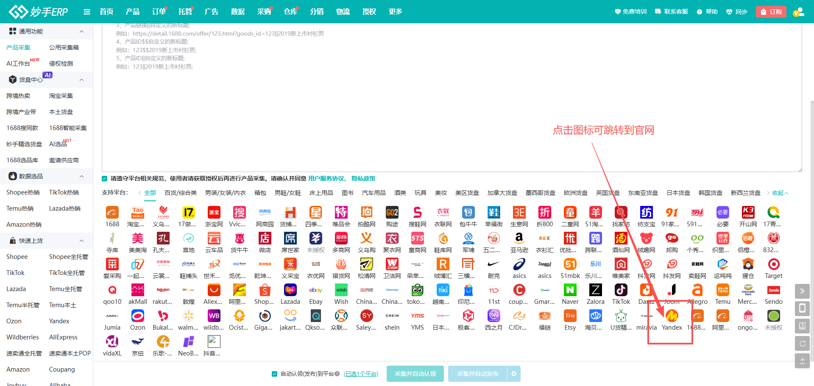Open the 隐私政策 link
Image resolution: width=814 pixels, height=386 pixels.
[x=363, y=179]
